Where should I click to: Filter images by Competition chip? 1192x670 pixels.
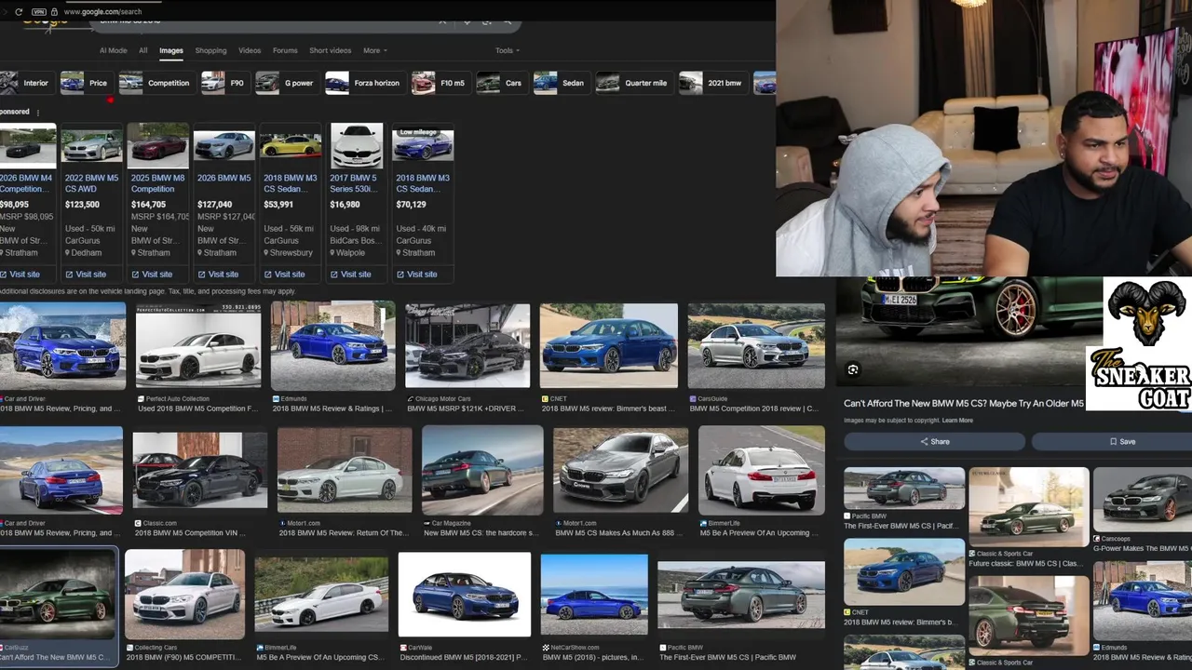156,83
